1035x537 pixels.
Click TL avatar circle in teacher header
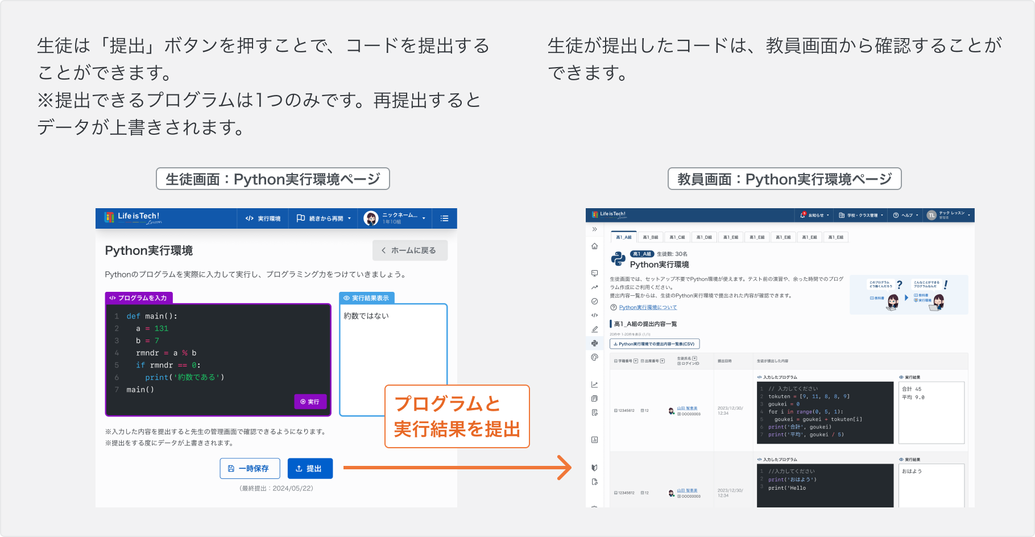(931, 215)
